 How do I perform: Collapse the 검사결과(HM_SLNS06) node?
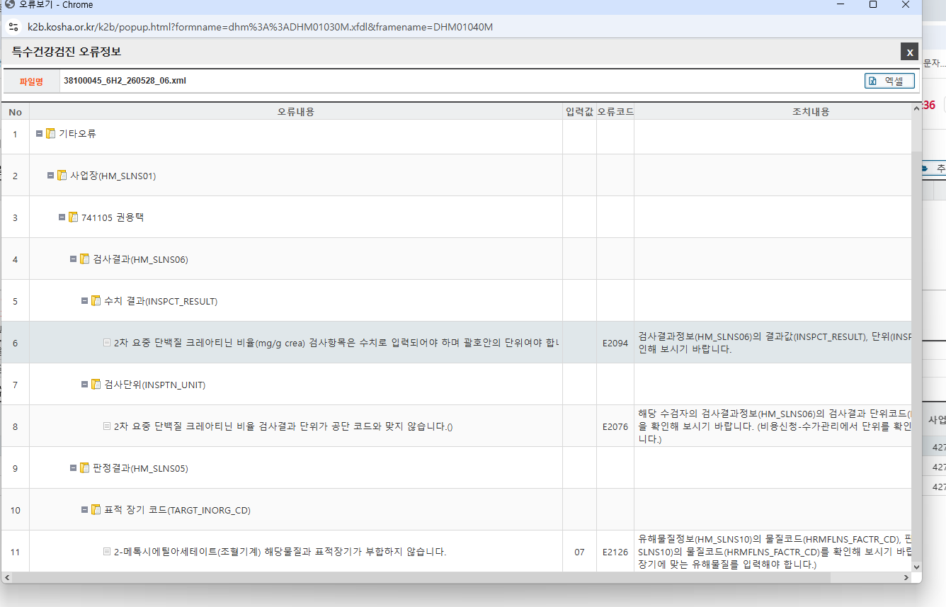coord(74,259)
